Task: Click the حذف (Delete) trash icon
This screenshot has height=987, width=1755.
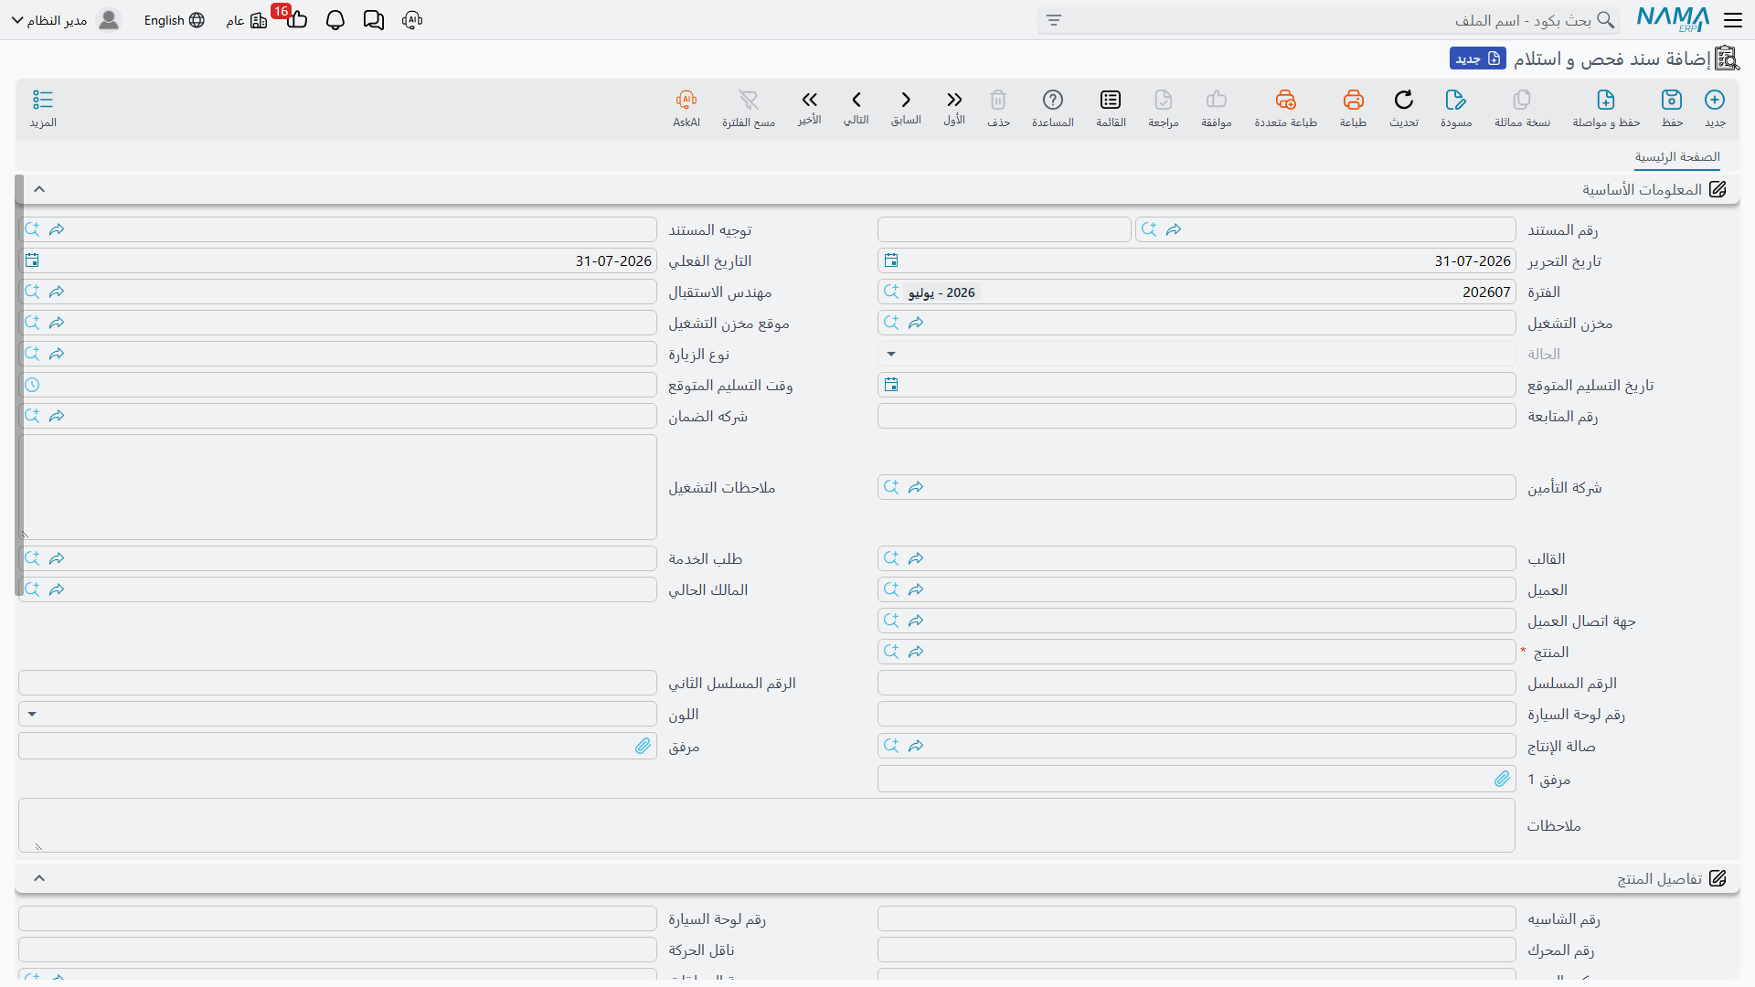Action: click(998, 101)
